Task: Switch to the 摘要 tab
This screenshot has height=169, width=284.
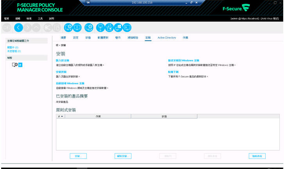Action: 63,38
